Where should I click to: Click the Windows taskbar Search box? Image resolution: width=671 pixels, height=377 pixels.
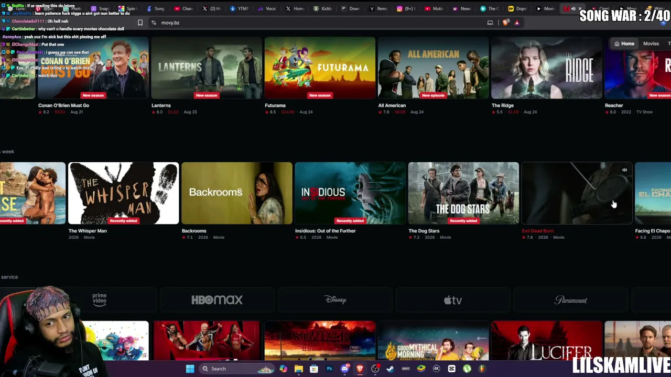(236, 369)
